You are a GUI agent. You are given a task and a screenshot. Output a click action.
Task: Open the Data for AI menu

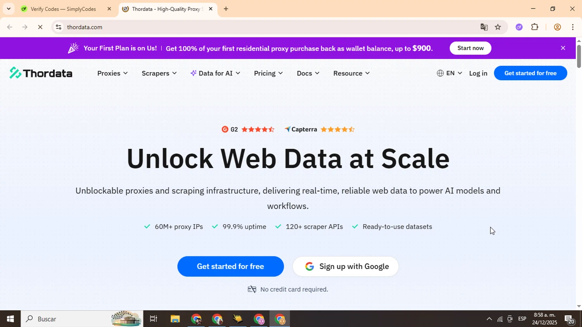[x=215, y=73]
